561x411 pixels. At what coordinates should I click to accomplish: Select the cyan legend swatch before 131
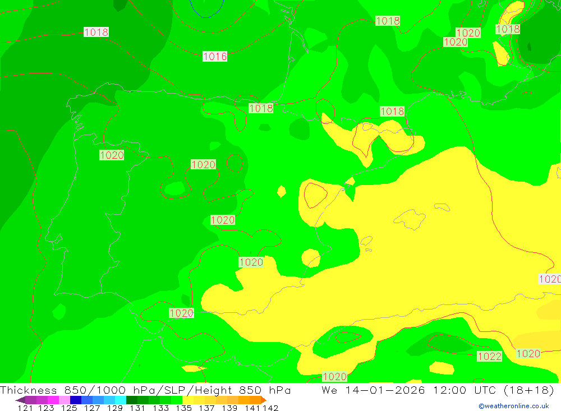121,400
